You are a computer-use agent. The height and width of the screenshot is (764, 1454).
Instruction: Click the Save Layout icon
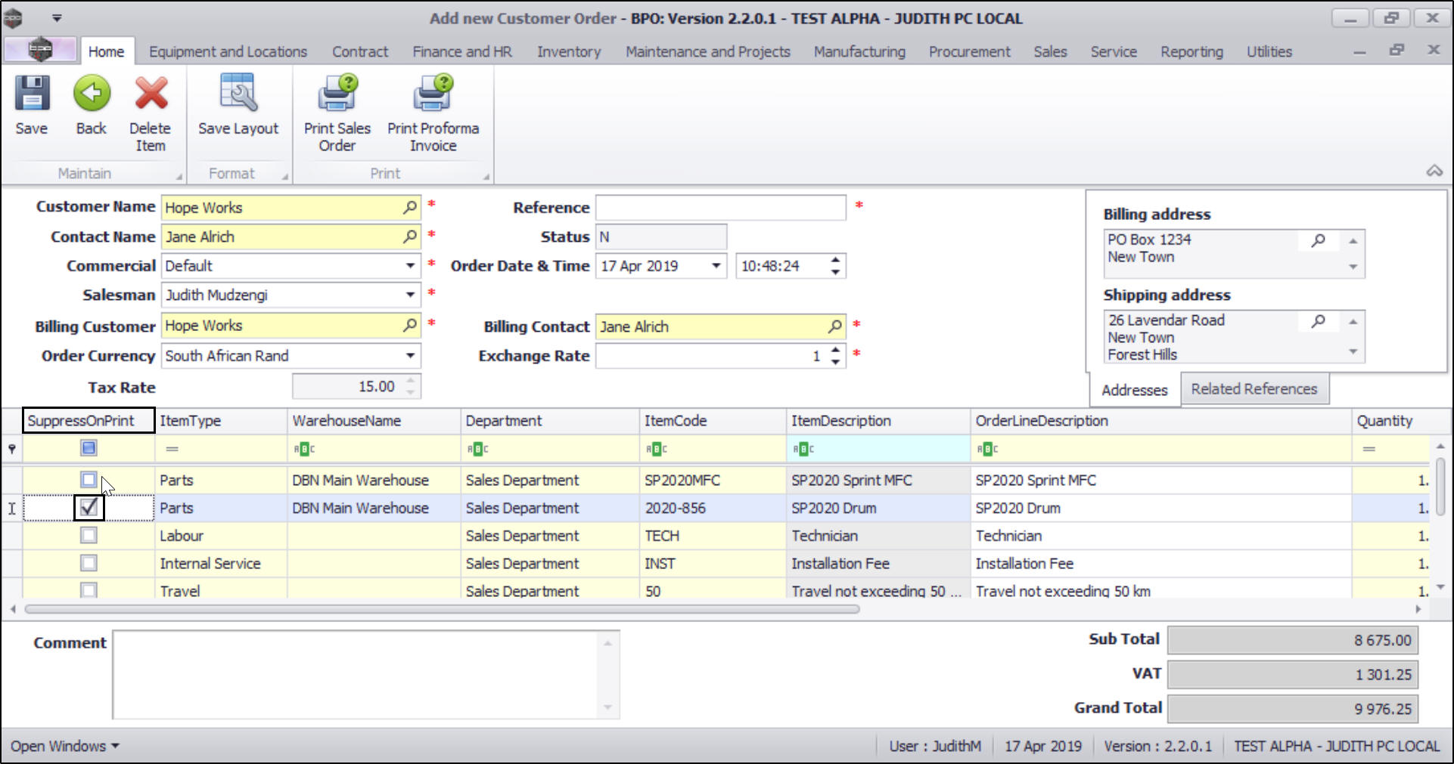click(238, 94)
